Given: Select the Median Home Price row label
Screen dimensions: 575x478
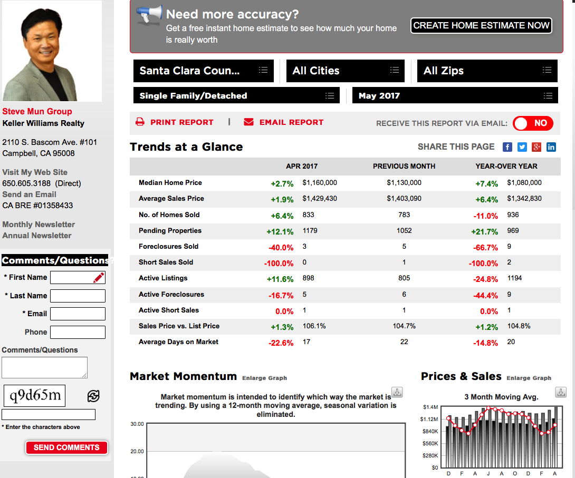Looking at the screenshot, I should (170, 182).
